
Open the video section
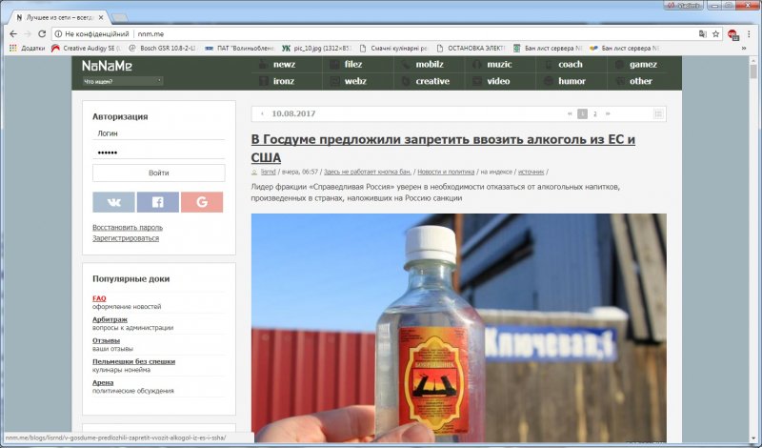(498, 81)
